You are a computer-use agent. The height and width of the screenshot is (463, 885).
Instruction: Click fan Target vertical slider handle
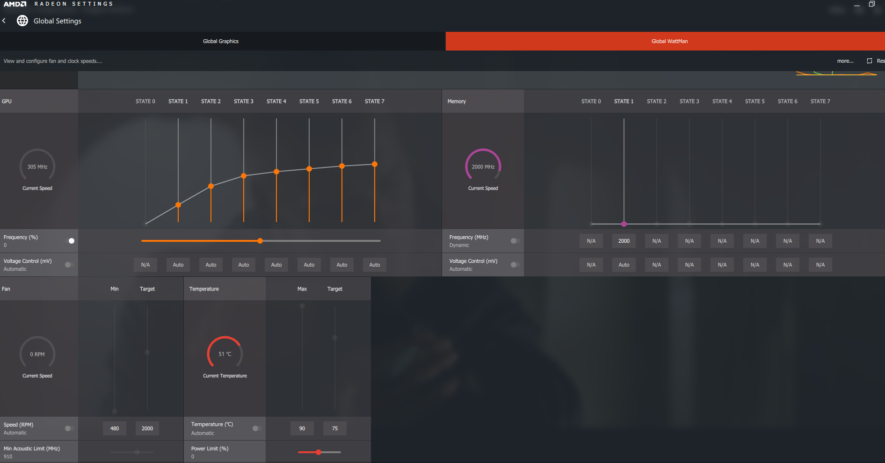pos(147,353)
